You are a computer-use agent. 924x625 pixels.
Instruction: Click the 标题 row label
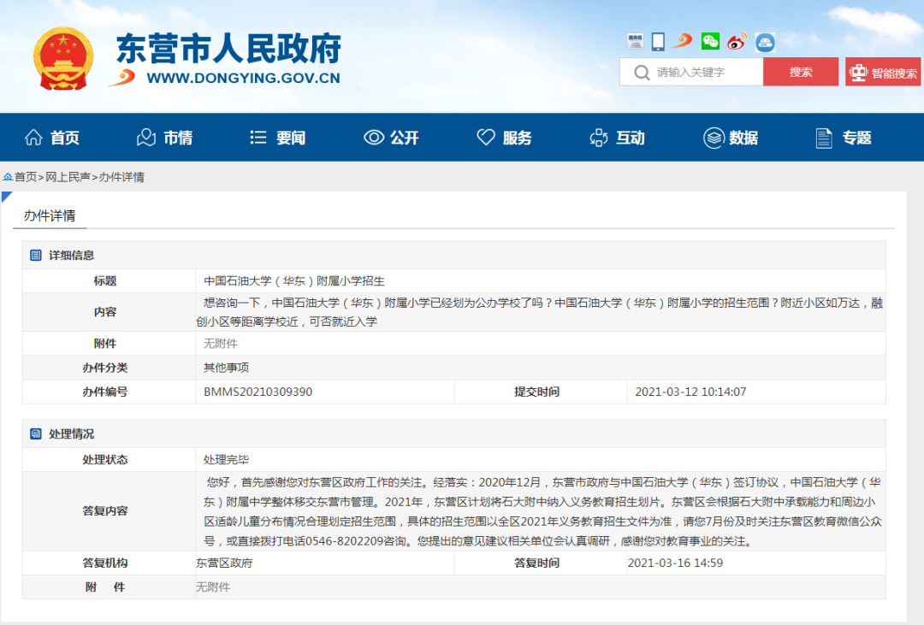105,281
